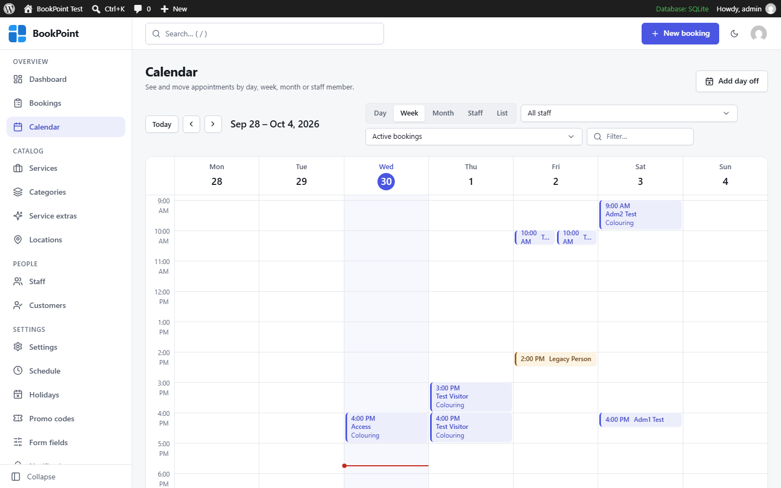This screenshot has height=488, width=781.
Task: Open Services in the catalog section
Action: pyautogui.click(x=66, y=168)
